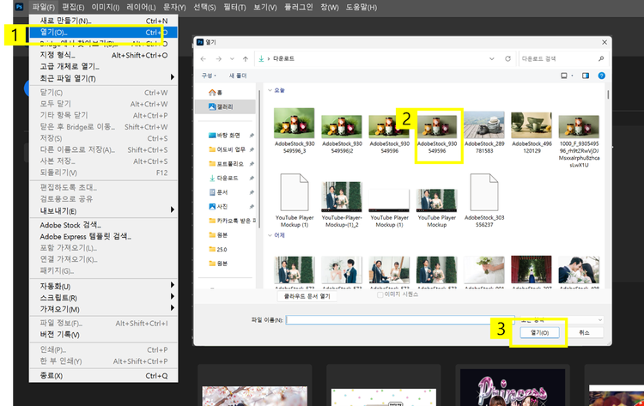The height and width of the screenshot is (406, 644).
Task: Select the blank-document file AdobeStock_303556237
Action: (x=484, y=201)
